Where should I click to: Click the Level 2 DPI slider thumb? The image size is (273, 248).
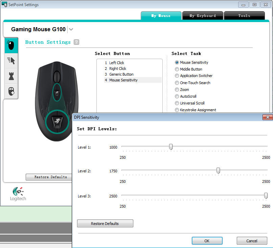[x=218, y=170]
